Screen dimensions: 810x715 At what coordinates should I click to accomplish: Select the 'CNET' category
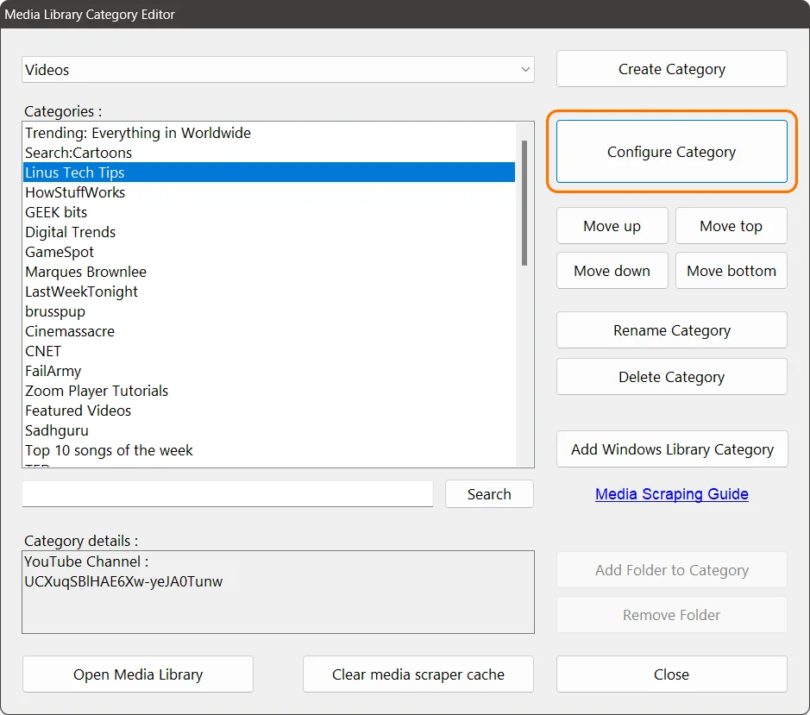[269, 351]
